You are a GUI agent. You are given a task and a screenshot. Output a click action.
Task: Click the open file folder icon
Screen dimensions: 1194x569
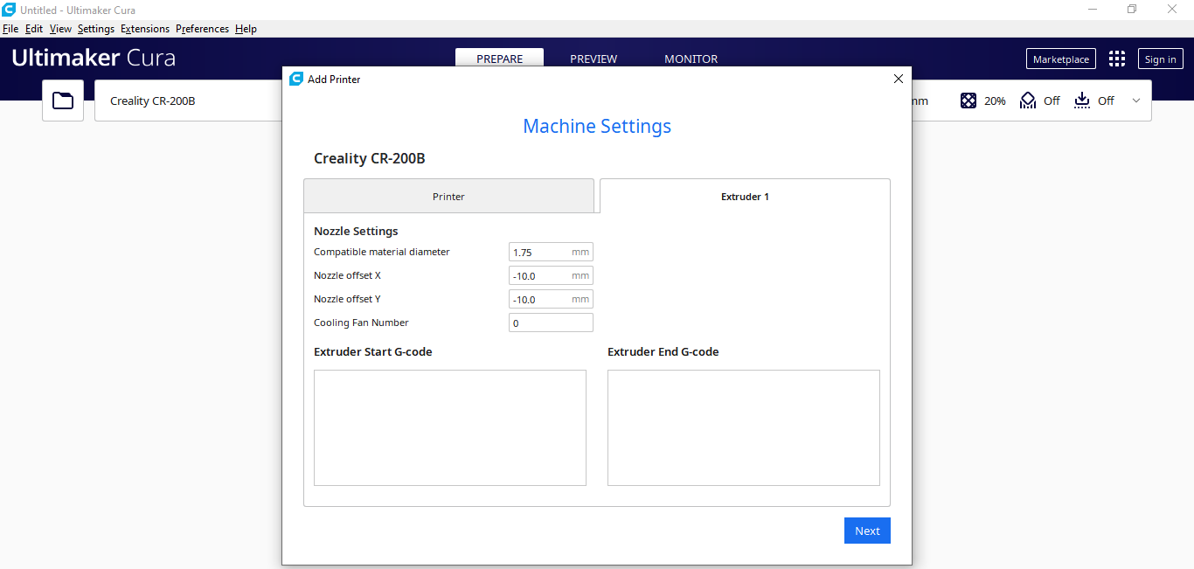[x=63, y=101]
